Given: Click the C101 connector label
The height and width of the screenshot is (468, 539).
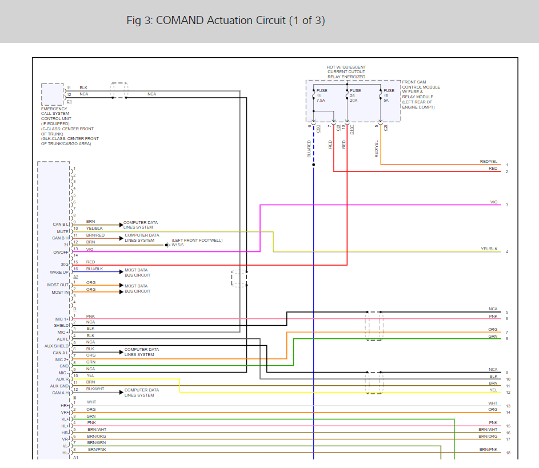Looking at the screenshot, I should (x=352, y=130).
